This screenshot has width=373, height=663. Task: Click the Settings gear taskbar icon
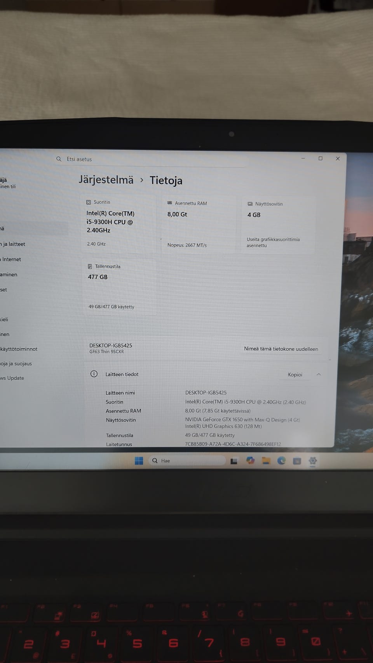pos(313,461)
